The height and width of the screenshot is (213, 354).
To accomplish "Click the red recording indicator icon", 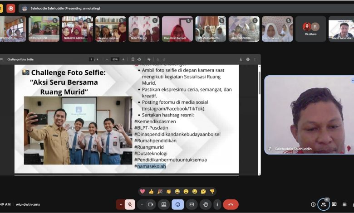I will point(10,9).
